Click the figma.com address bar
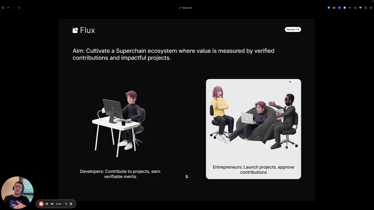The width and height of the screenshot is (374, 210). pos(186,8)
